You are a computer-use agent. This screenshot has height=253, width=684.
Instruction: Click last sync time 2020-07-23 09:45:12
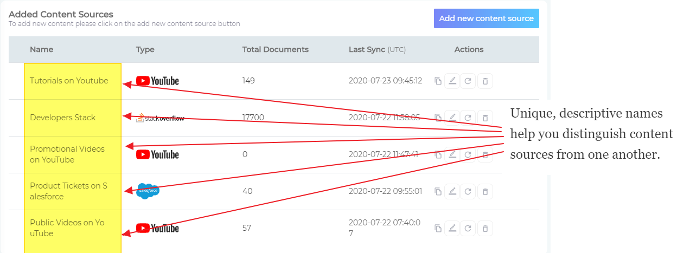pos(385,81)
